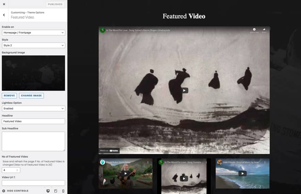Open Watch on YouTube link
The image size is (301, 194).
click(x=109, y=151)
